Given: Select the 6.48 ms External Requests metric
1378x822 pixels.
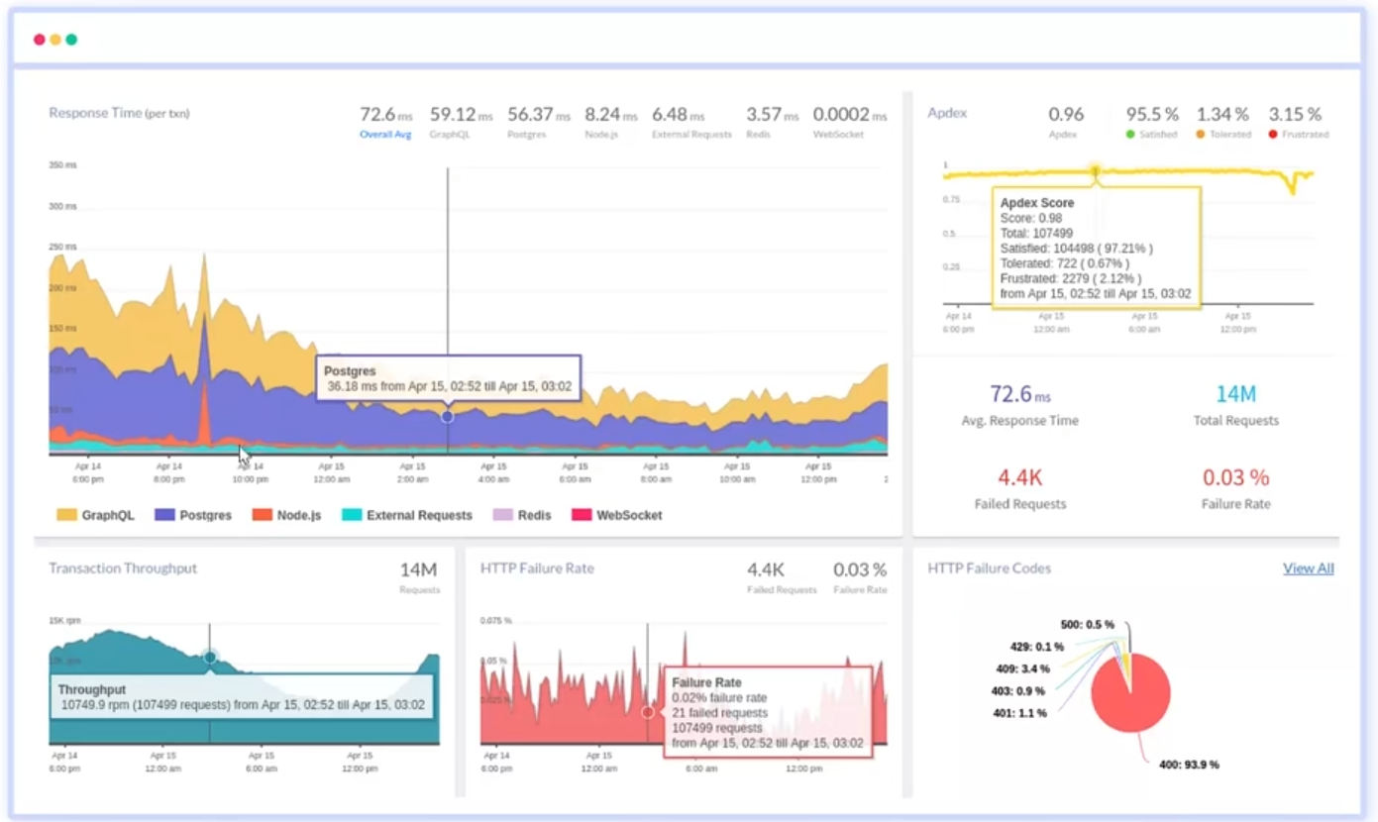Looking at the screenshot, I should pyautogui.click(x=691, y=123).
